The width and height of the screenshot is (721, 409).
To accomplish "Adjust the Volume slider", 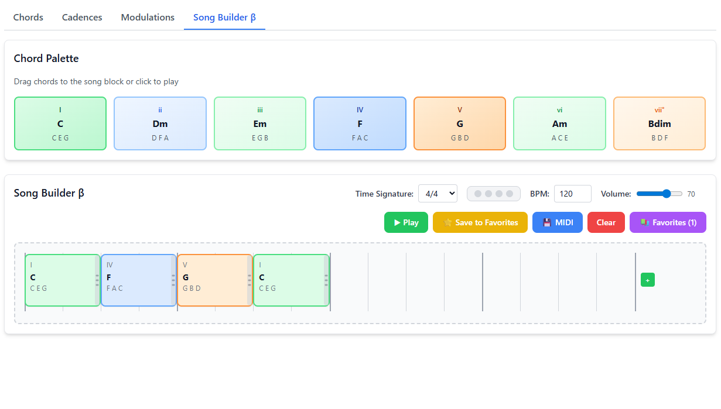I will [660, 194].
